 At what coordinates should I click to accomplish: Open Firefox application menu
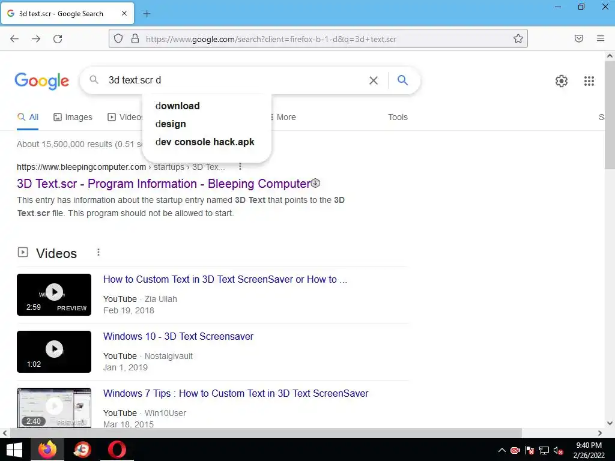tap(601, 38)
